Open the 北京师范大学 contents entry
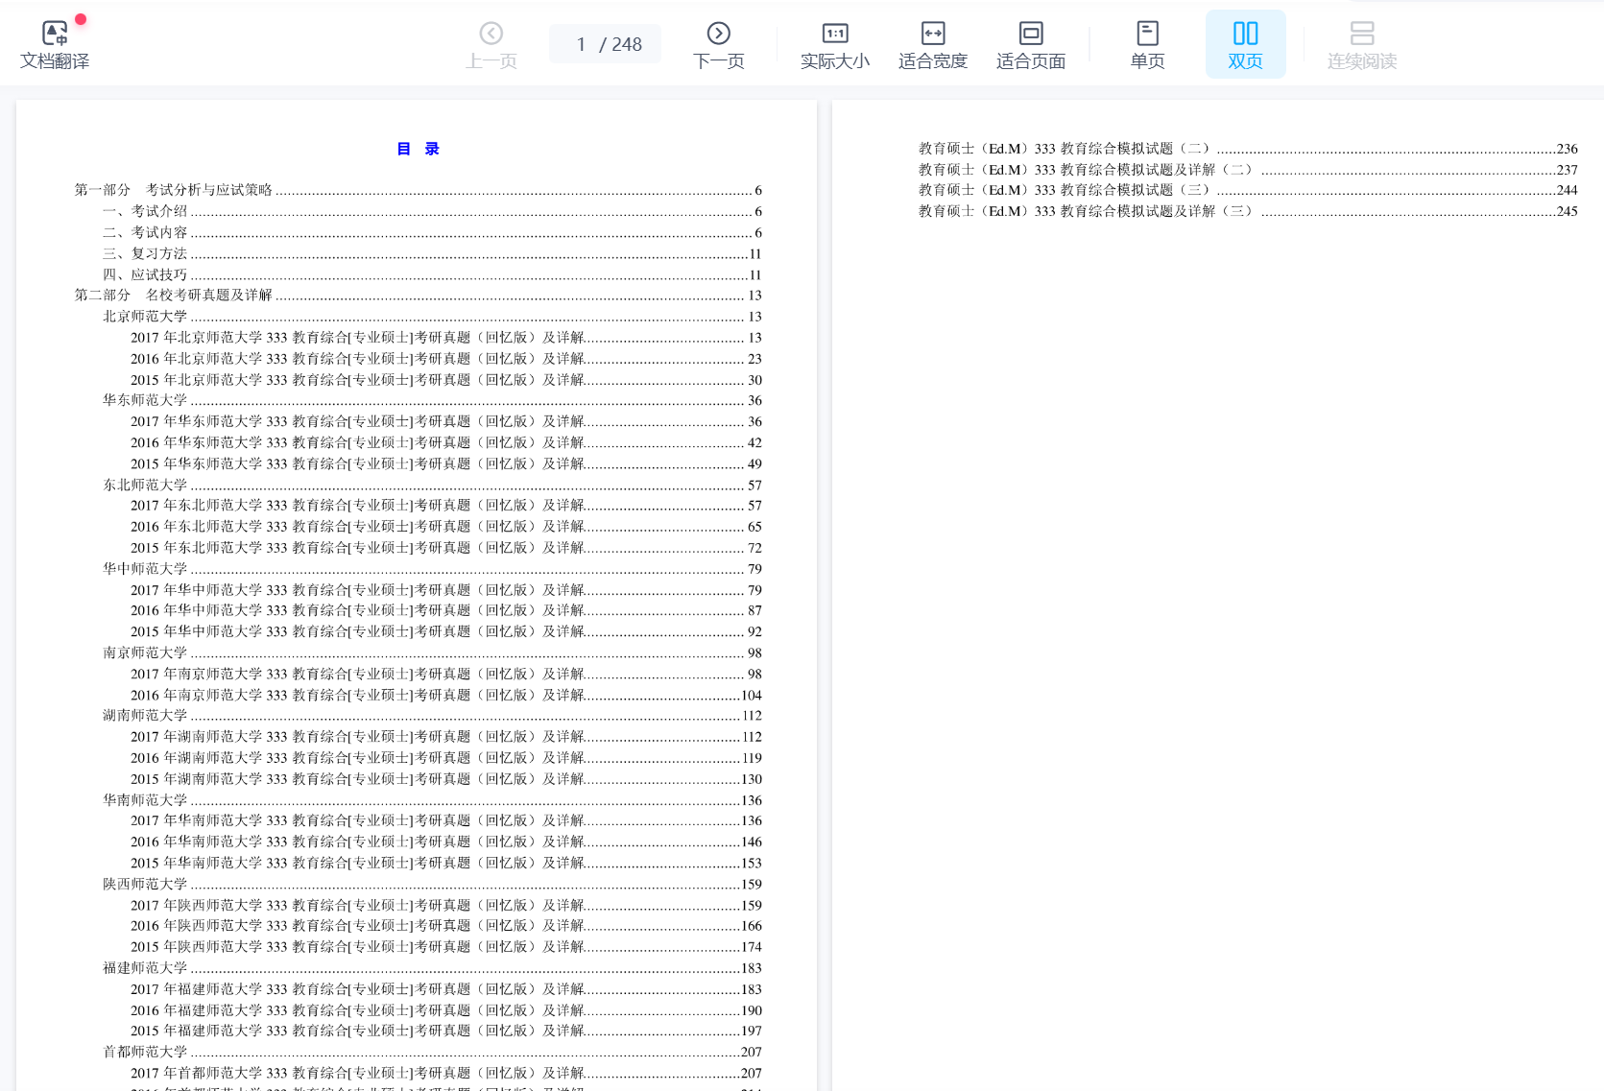 (x=145, y=317)
